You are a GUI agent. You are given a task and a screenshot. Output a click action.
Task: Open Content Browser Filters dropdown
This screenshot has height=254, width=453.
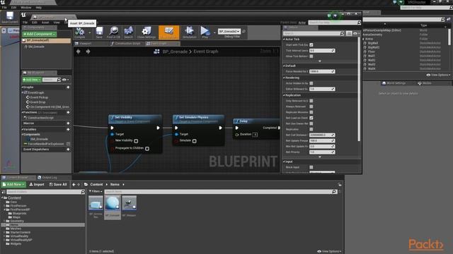point(96,191)
